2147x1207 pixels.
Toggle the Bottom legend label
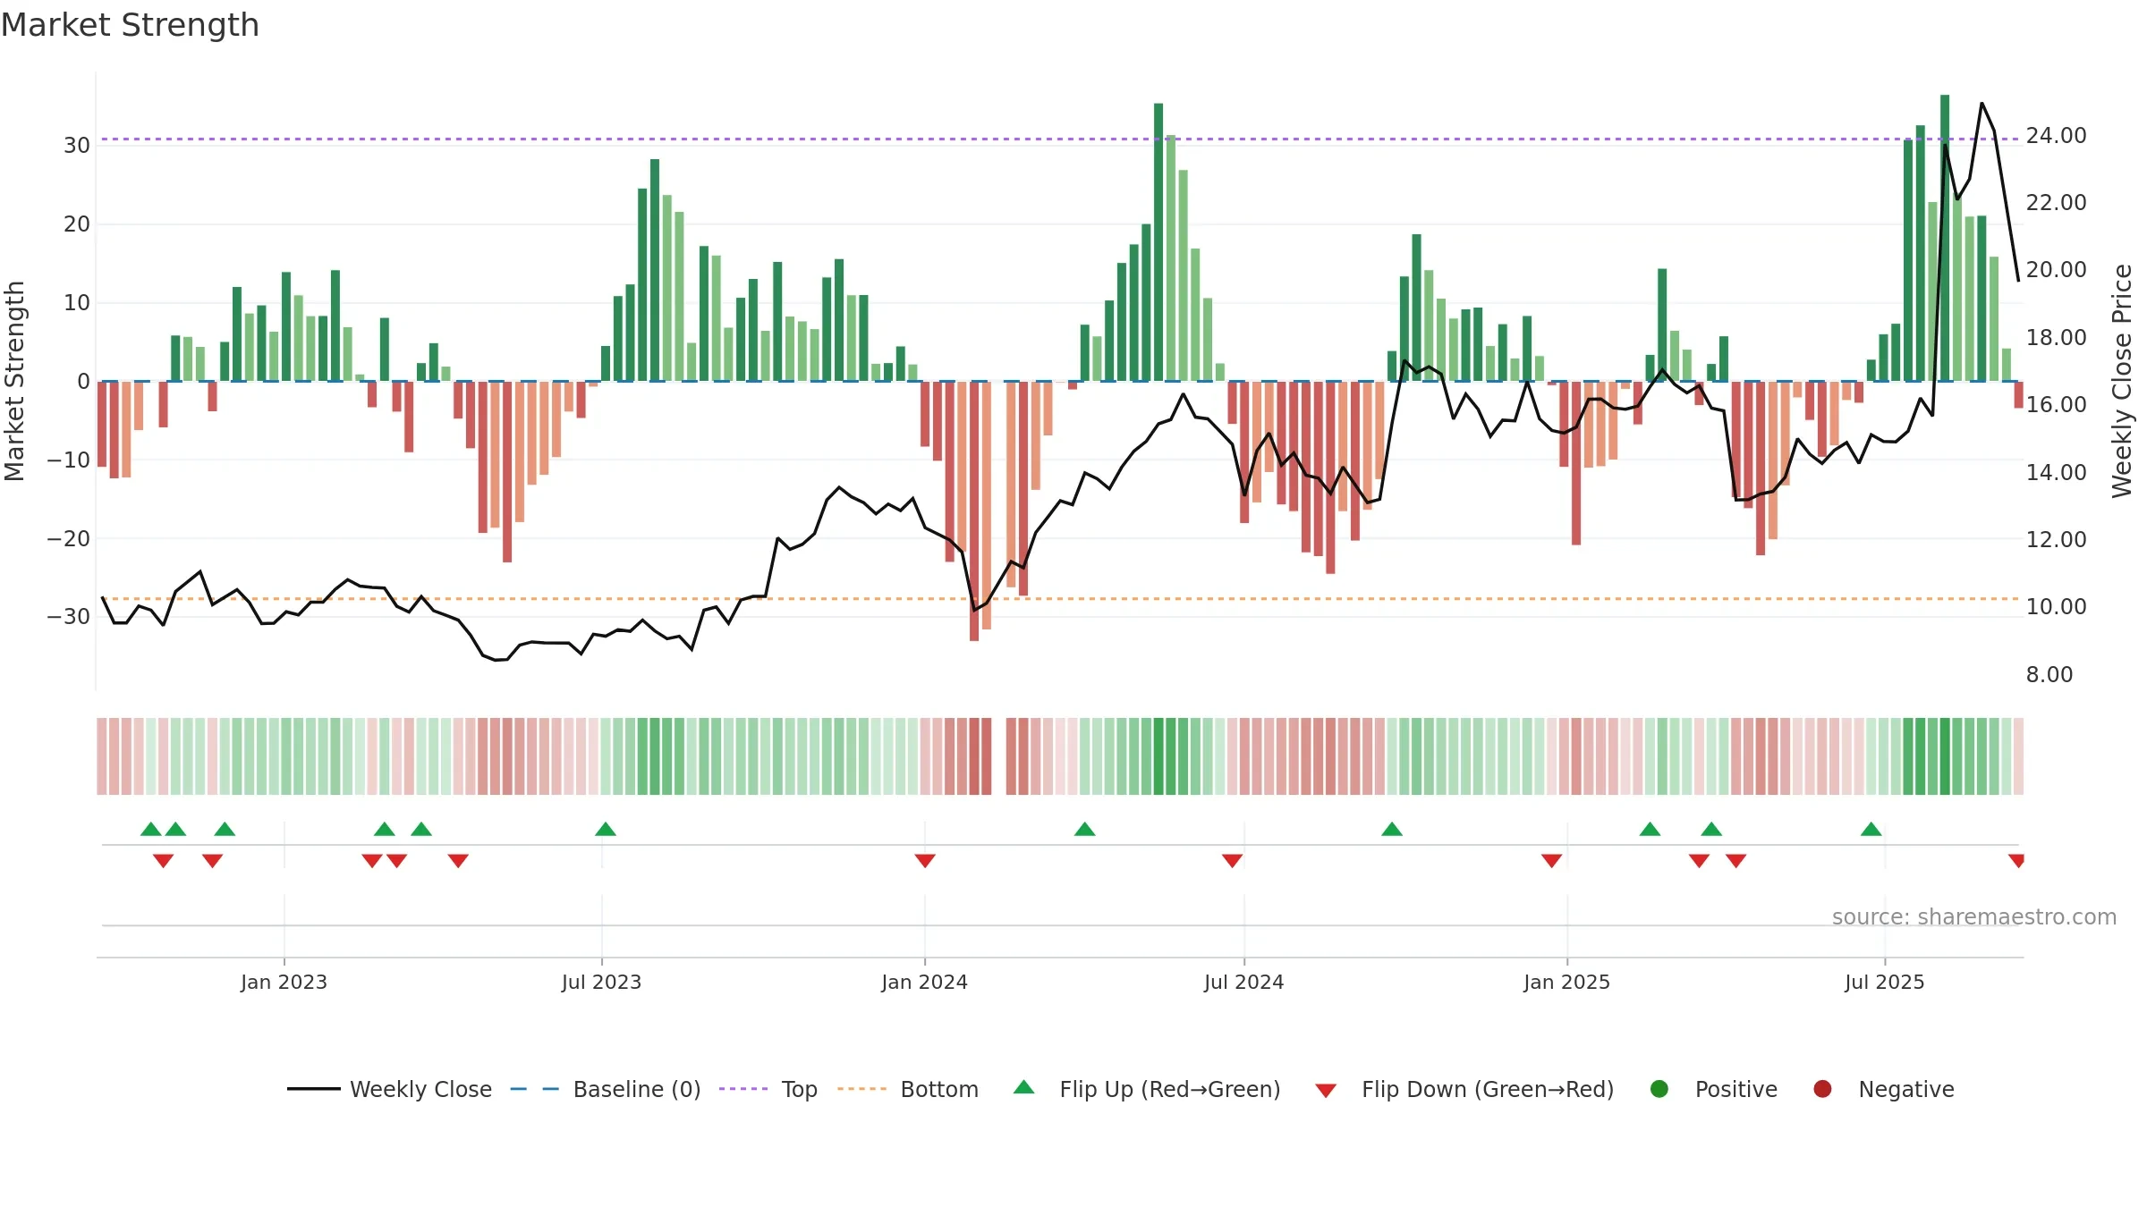coord(939,1089)
